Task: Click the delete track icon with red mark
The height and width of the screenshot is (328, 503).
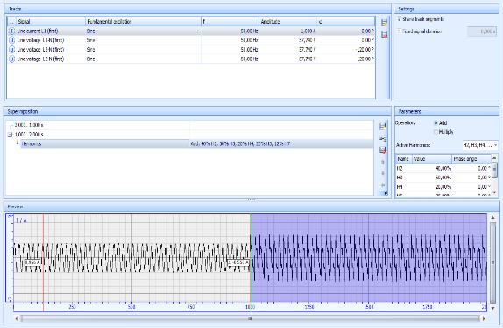Action: point(384,34)
